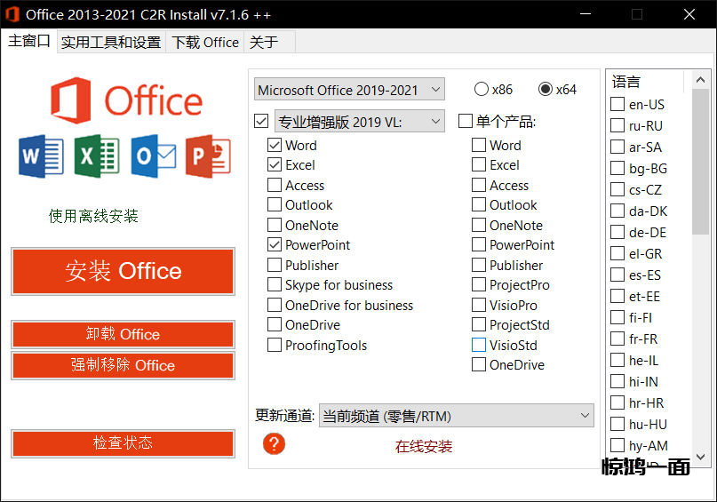The width and height of the screenshot is (717, 502).
Task: Click the 强制移除 Office button
Action: coord(123,365)
